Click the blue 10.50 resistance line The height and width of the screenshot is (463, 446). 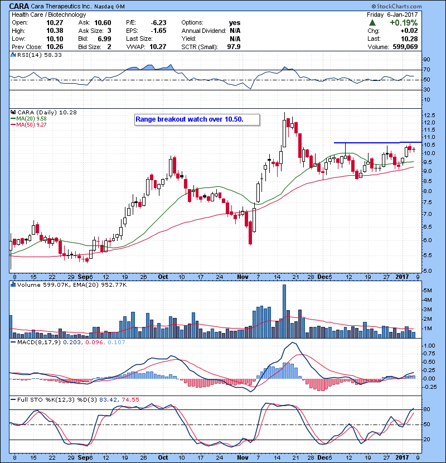[x=377, y=143]
